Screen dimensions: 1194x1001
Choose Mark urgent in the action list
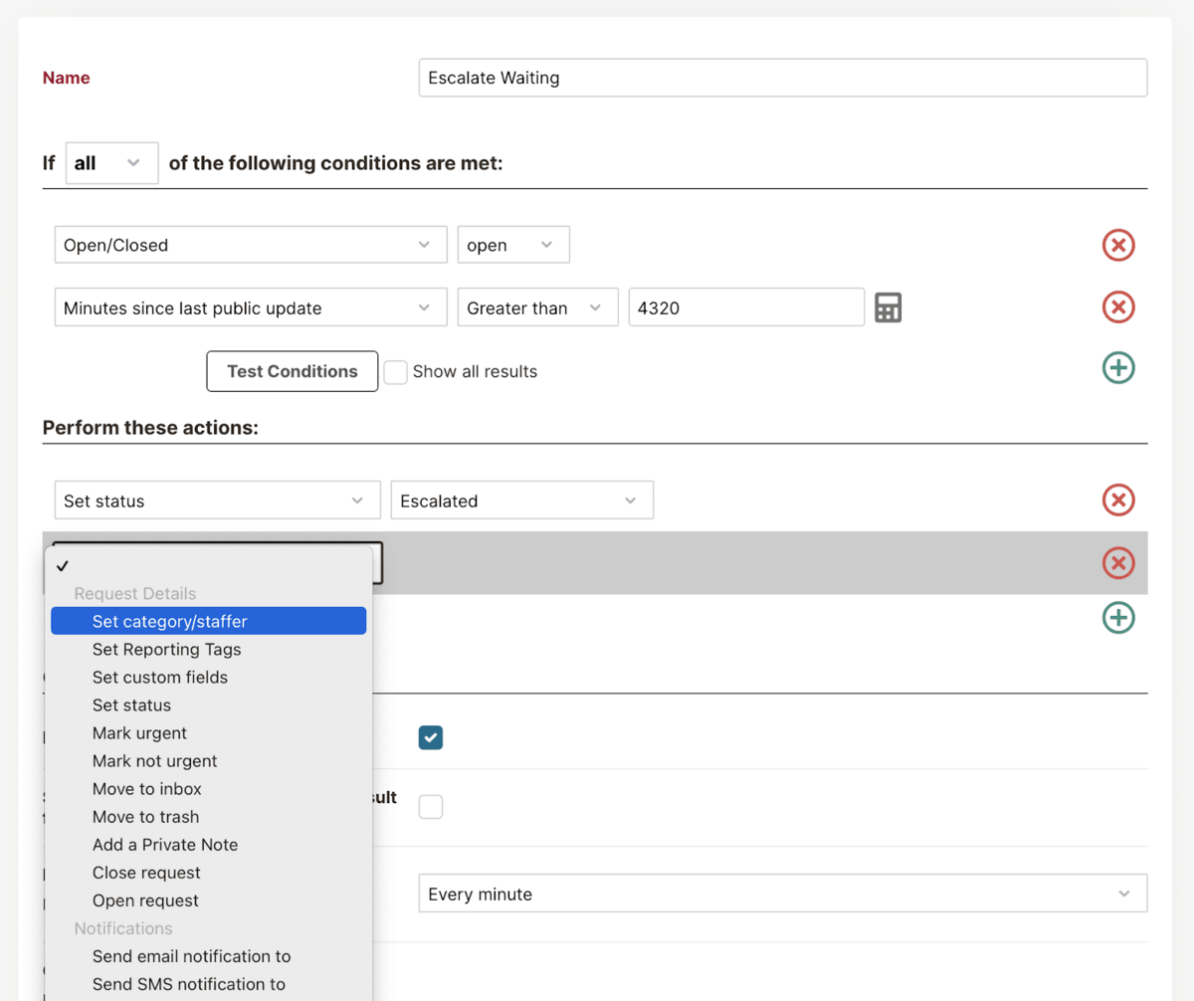coord(139,733)
